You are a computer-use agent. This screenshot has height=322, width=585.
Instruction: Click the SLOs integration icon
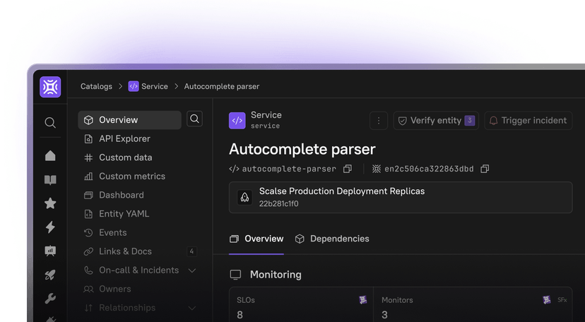pyautogui.click(x=363, y=300)
